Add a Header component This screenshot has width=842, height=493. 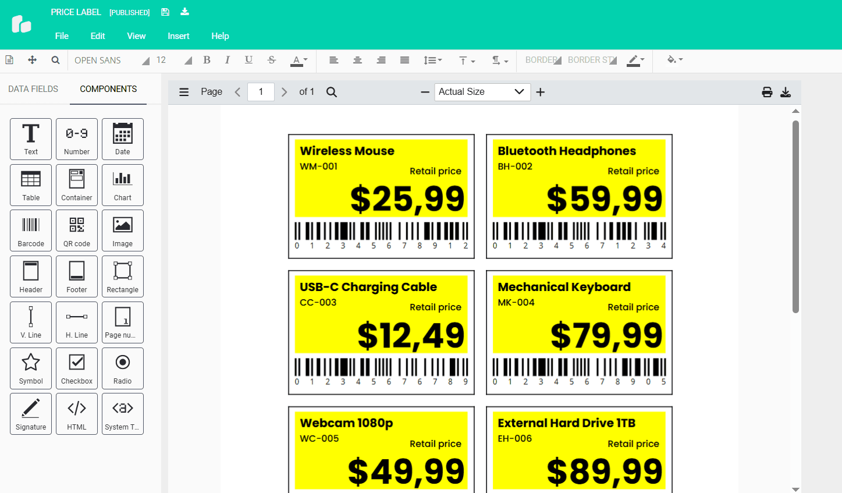click(31, 276)
